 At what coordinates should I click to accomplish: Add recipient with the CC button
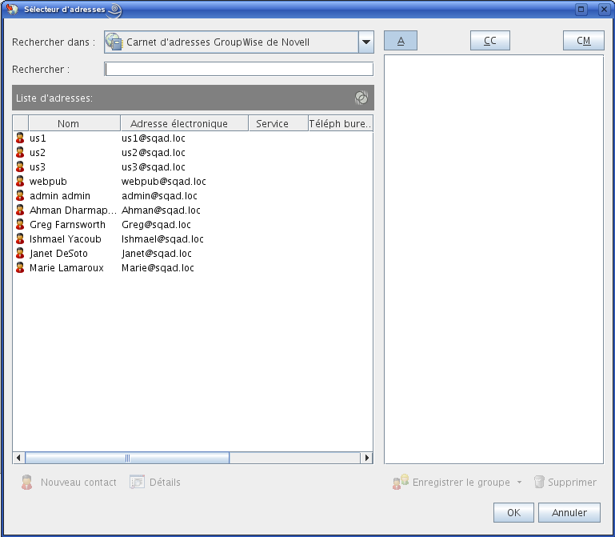[x=490, y=41]
